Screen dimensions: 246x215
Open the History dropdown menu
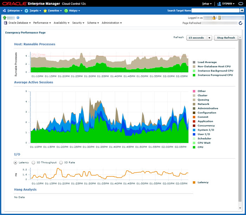coord(75,11)
